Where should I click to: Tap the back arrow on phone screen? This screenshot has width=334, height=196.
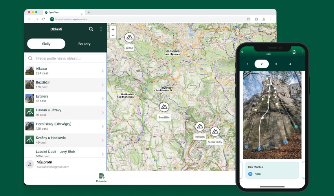[242, 52]
